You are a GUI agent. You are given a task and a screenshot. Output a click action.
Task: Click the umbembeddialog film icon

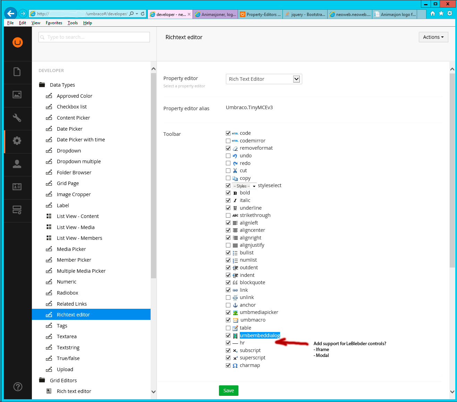pyautogui.click(x=235, y=335)
